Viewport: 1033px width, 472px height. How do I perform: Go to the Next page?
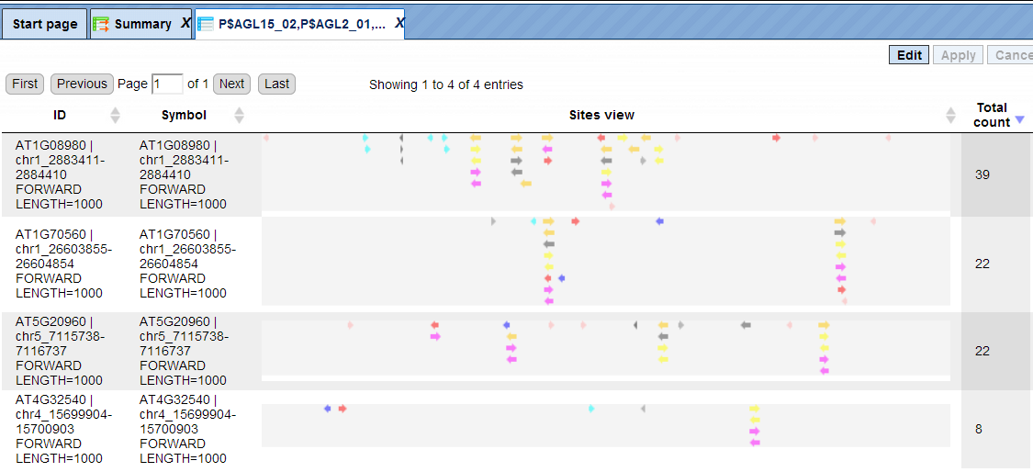click(231, 84)
